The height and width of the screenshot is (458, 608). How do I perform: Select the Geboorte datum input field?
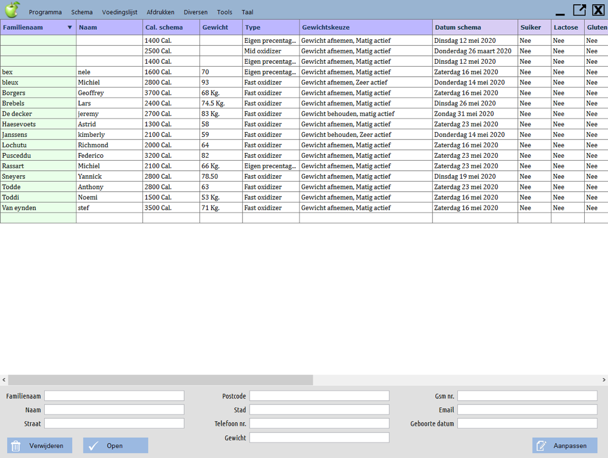coord(527,423)
